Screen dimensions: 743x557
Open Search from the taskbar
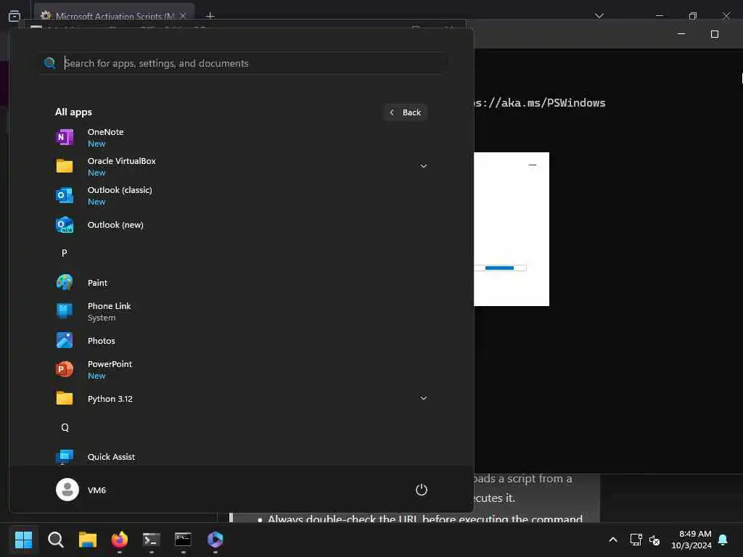click(x=55, y=540)
